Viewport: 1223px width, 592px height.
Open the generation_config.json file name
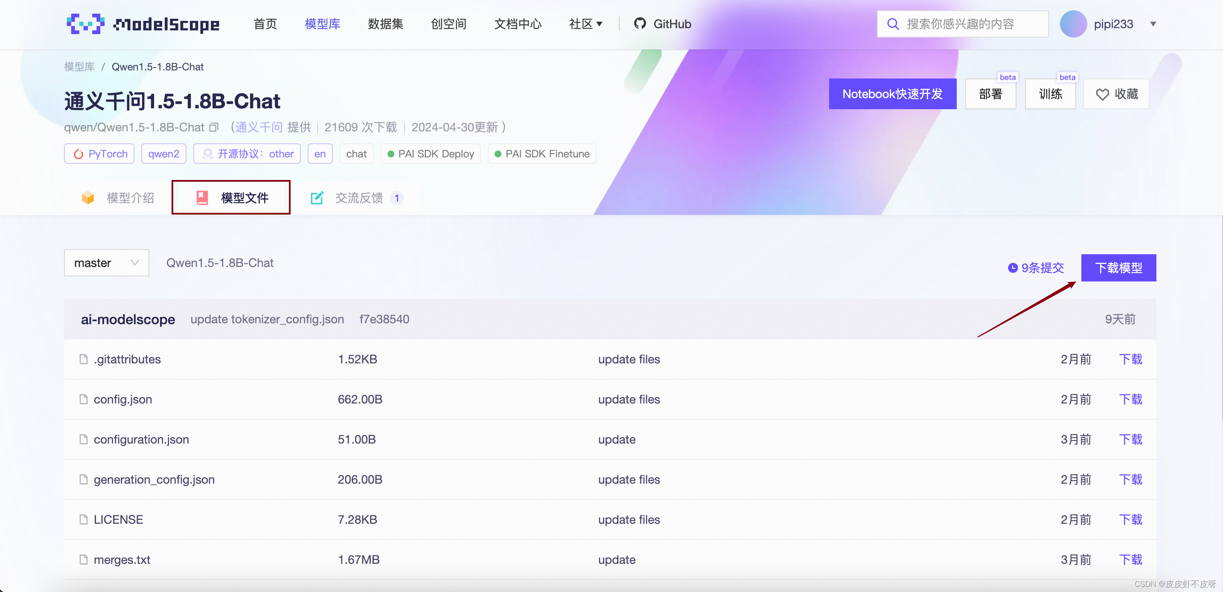[154, 479]
